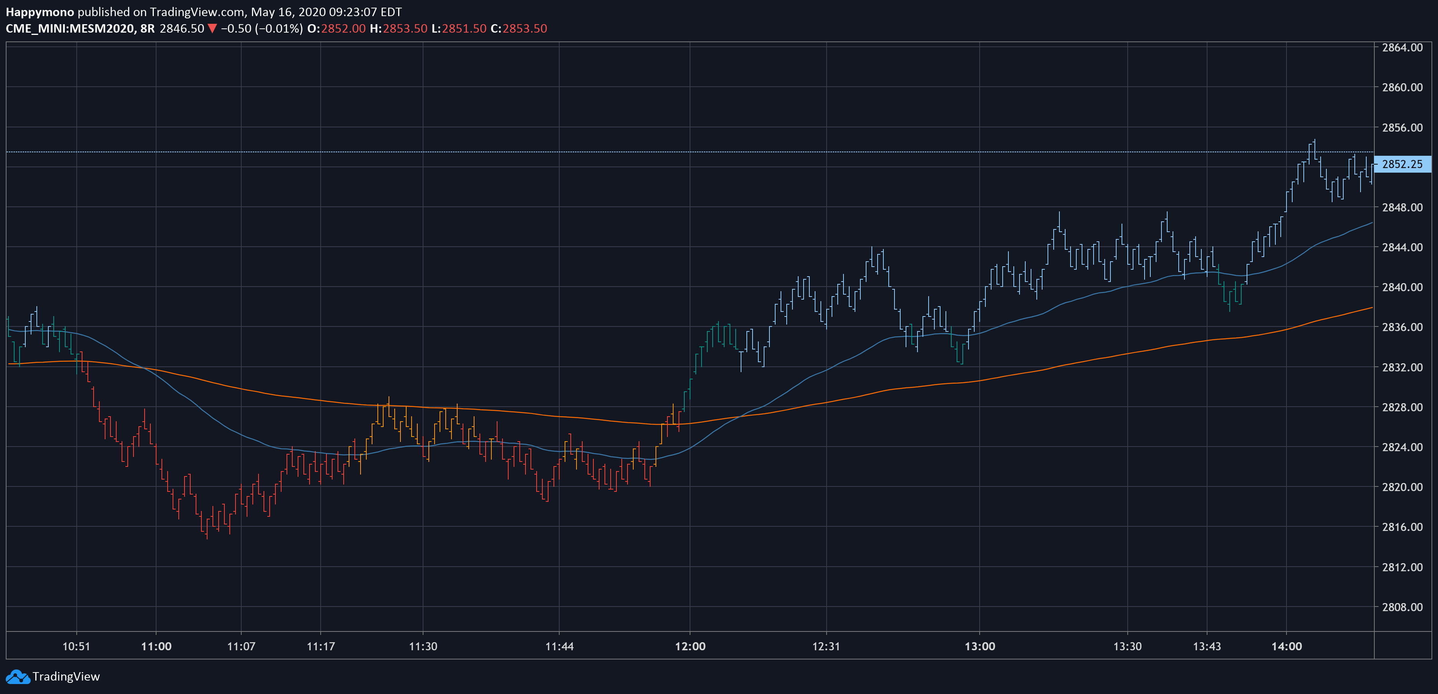This screenshot has height=694, width=1438.
Task: Click the 14:00 time axis label
Action: coord(1287,646)
